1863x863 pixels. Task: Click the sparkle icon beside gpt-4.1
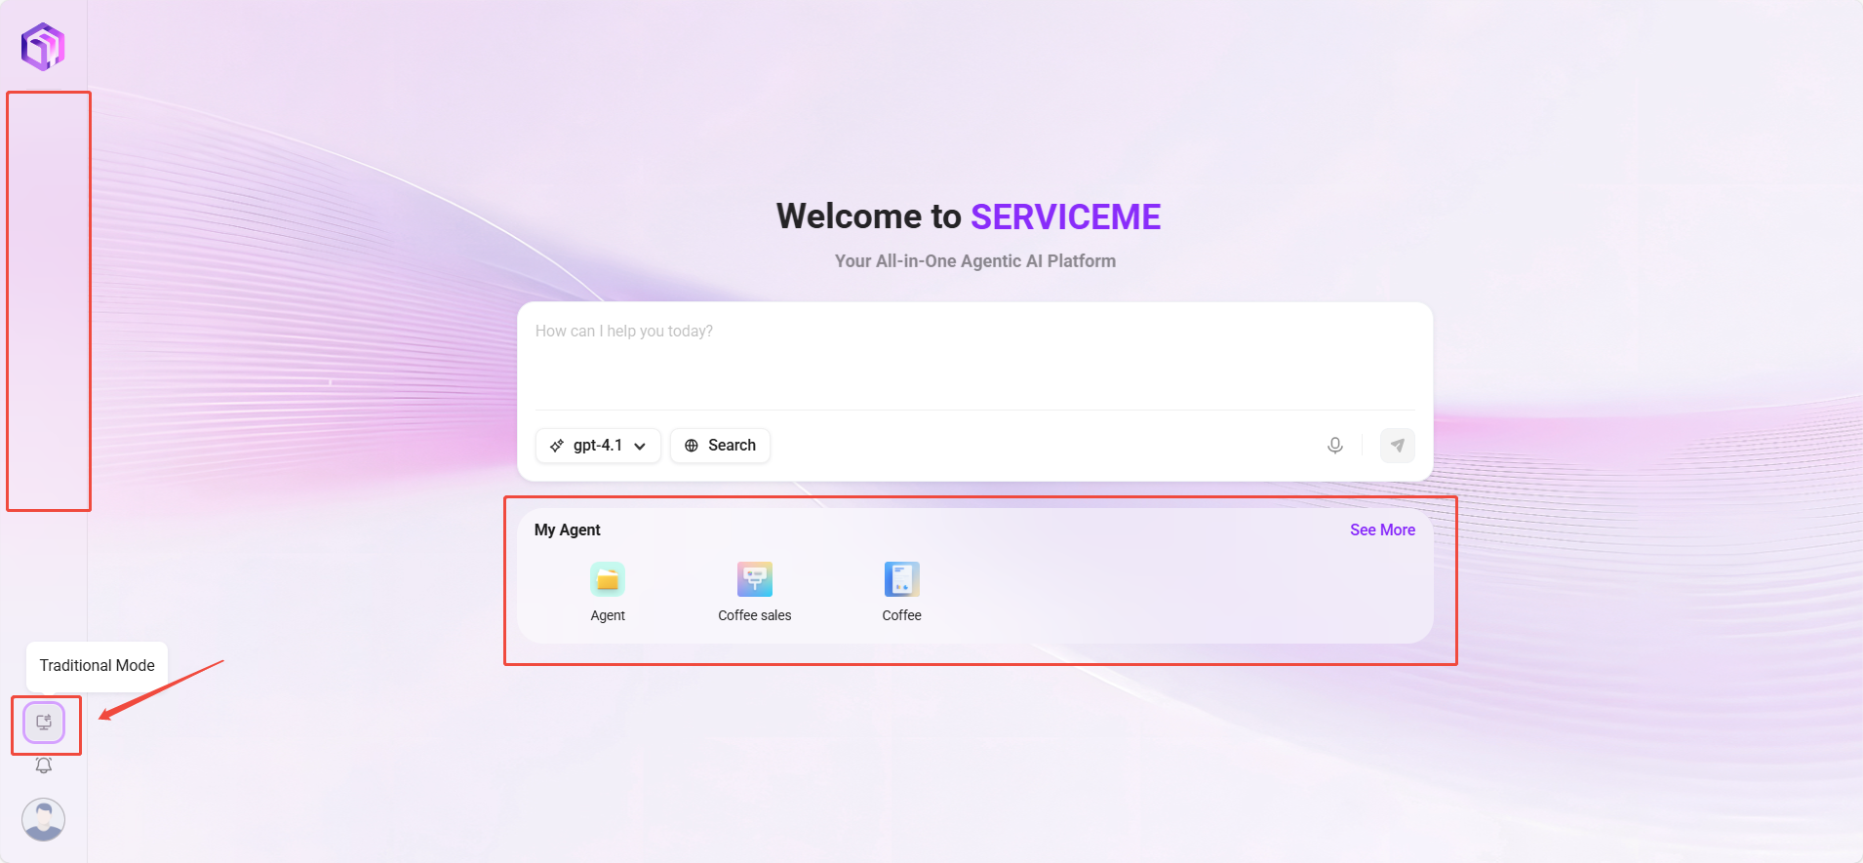pos(557,446)
